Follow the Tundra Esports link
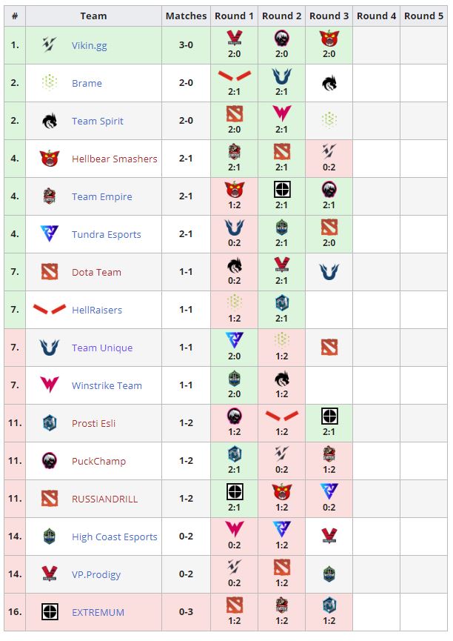Screen dimensions: 453x641 [x=107, y=235]
